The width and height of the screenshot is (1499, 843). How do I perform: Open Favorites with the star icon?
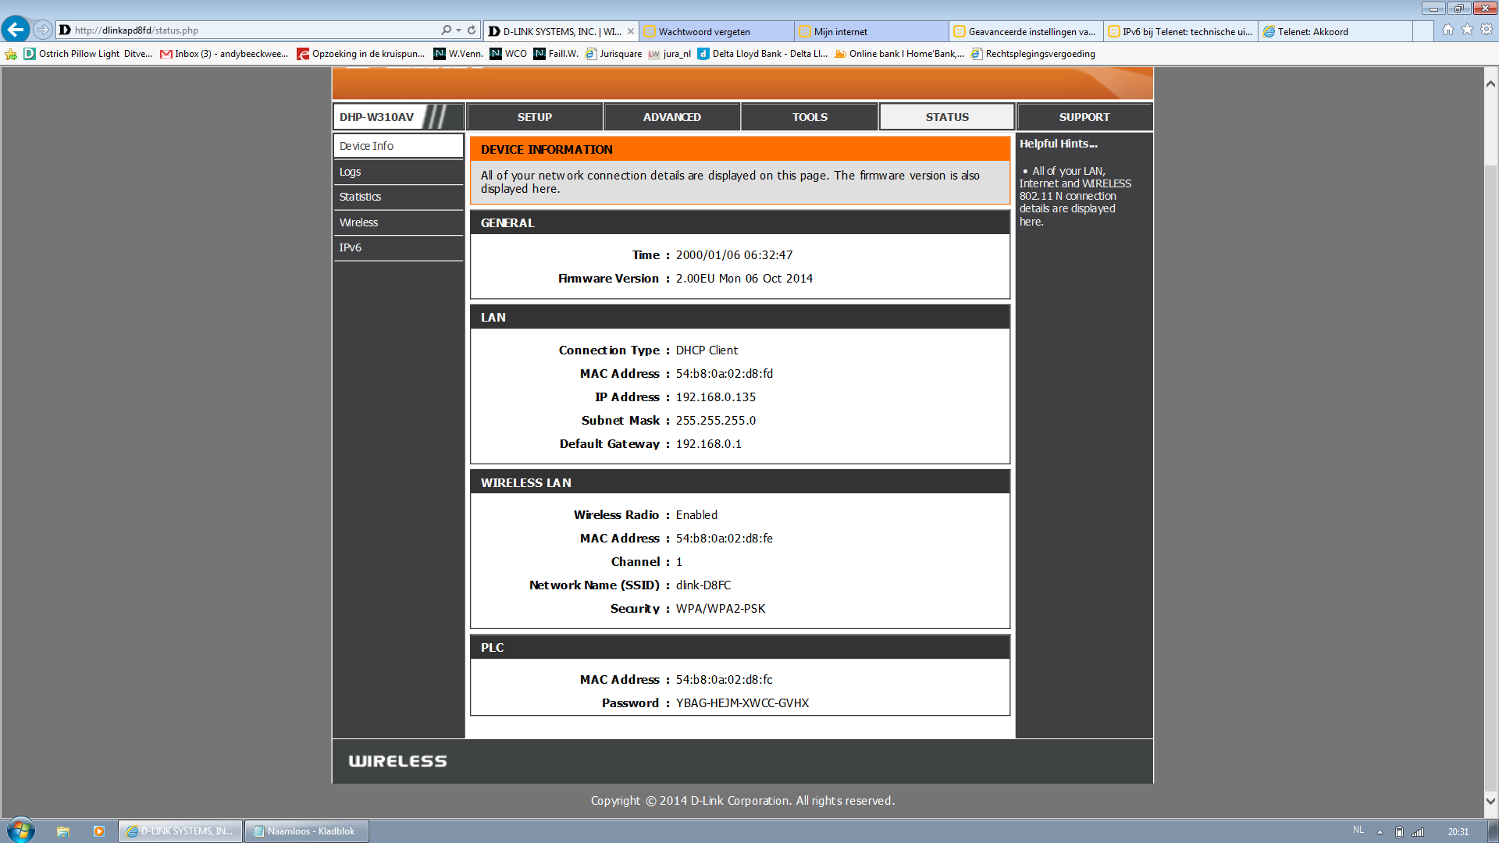[x=1467, y=30]
